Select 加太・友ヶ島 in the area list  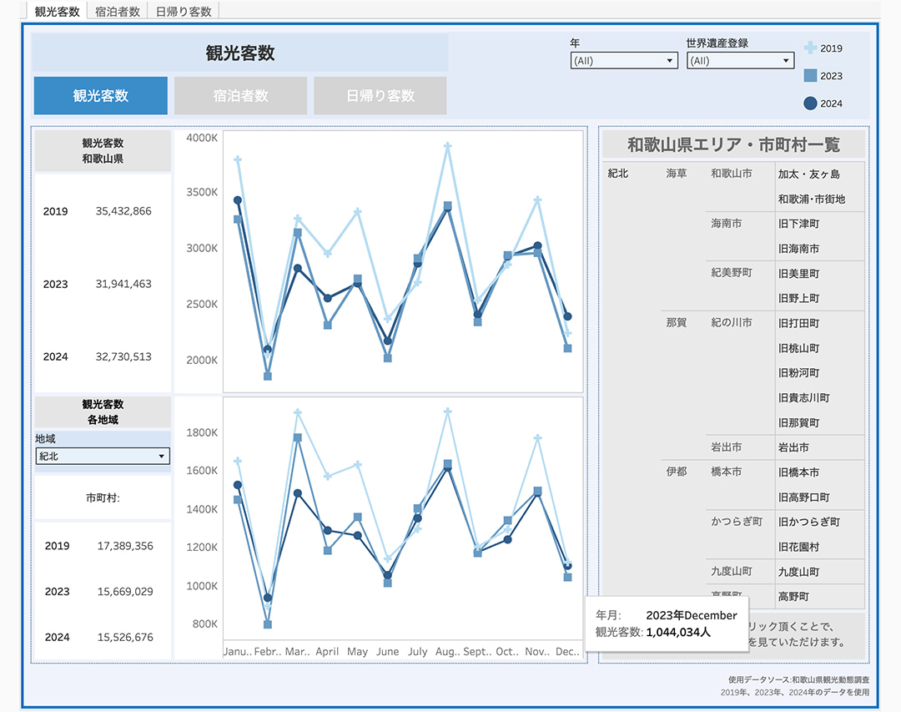click(x=808, y=174)
